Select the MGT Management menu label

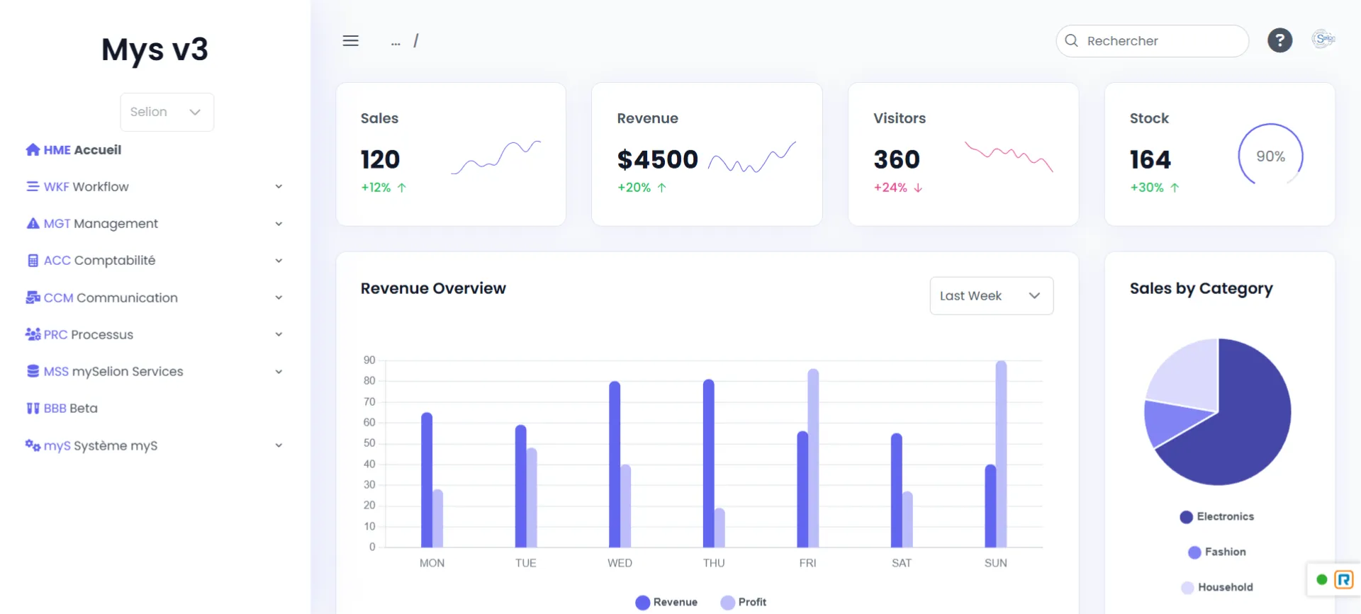coord(101,223)
